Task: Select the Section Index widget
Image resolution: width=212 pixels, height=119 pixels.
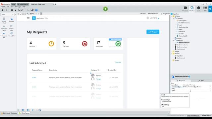Action: click(x=11, y=28)
